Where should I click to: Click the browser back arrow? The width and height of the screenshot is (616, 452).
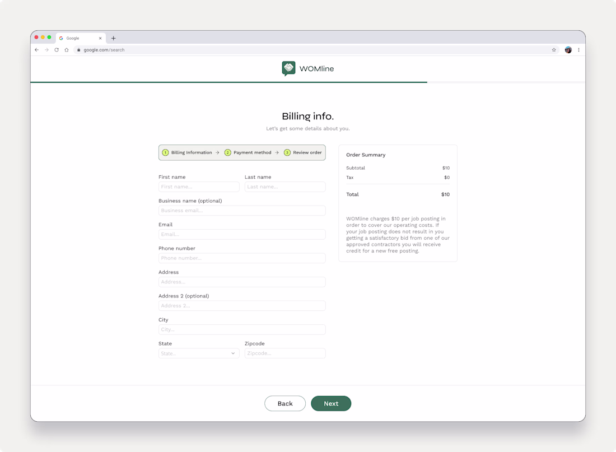point(36,50)
